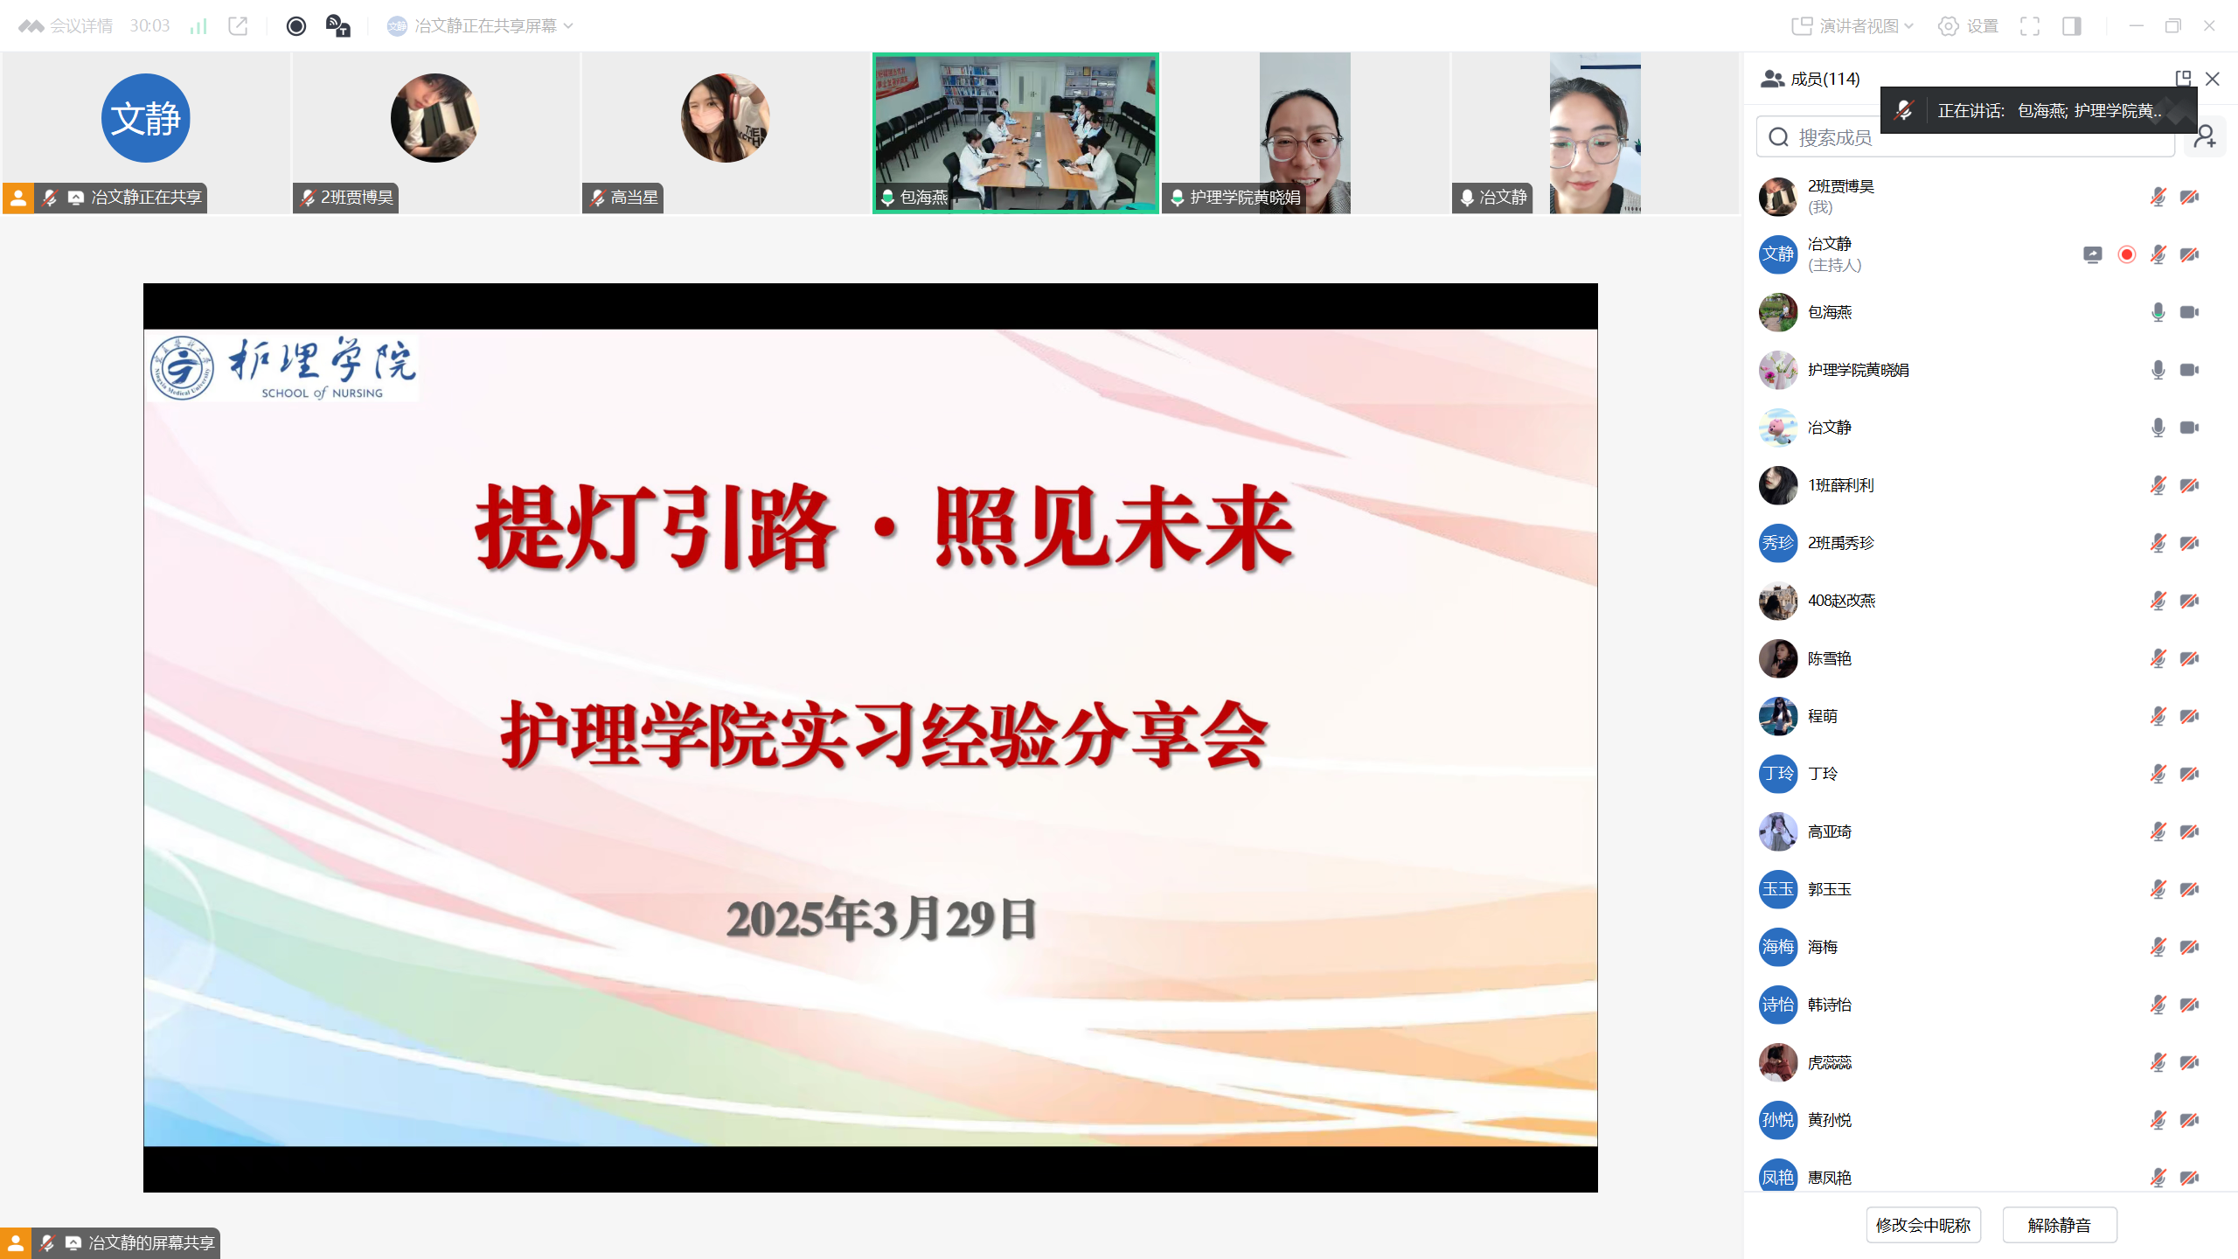Click the network signal strength icon
2238x1259 pixels.
point(198,26)
